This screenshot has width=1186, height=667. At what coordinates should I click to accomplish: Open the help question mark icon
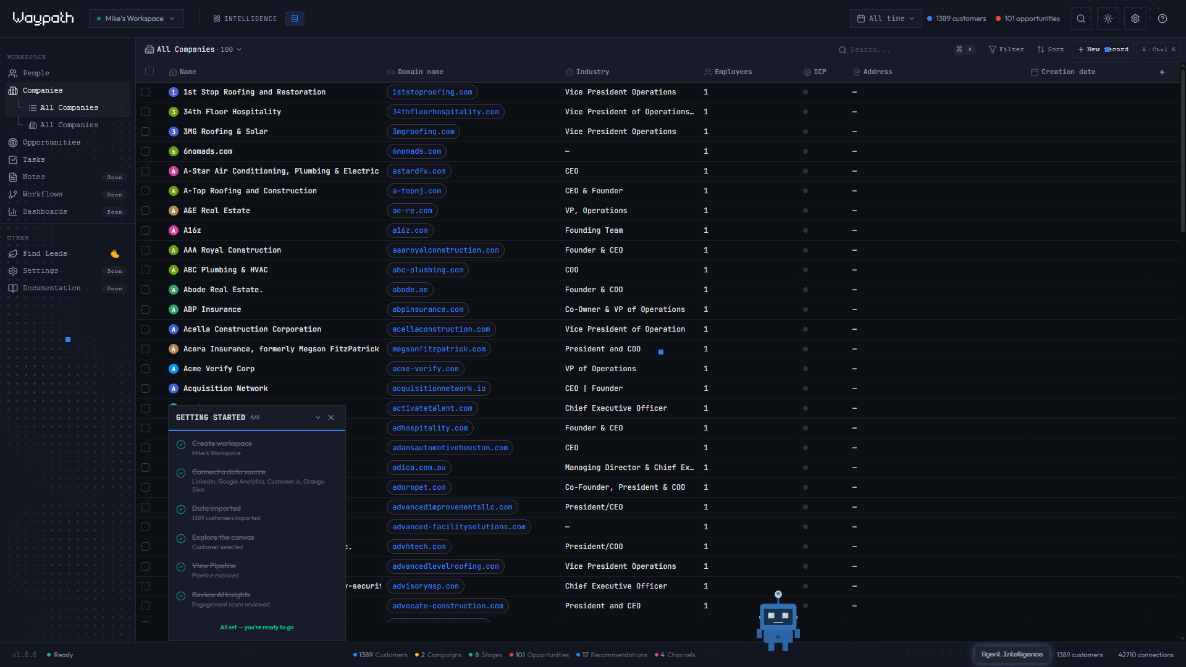(1162, 19)
